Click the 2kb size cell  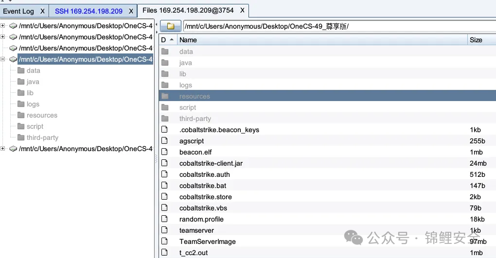[475, 197]
